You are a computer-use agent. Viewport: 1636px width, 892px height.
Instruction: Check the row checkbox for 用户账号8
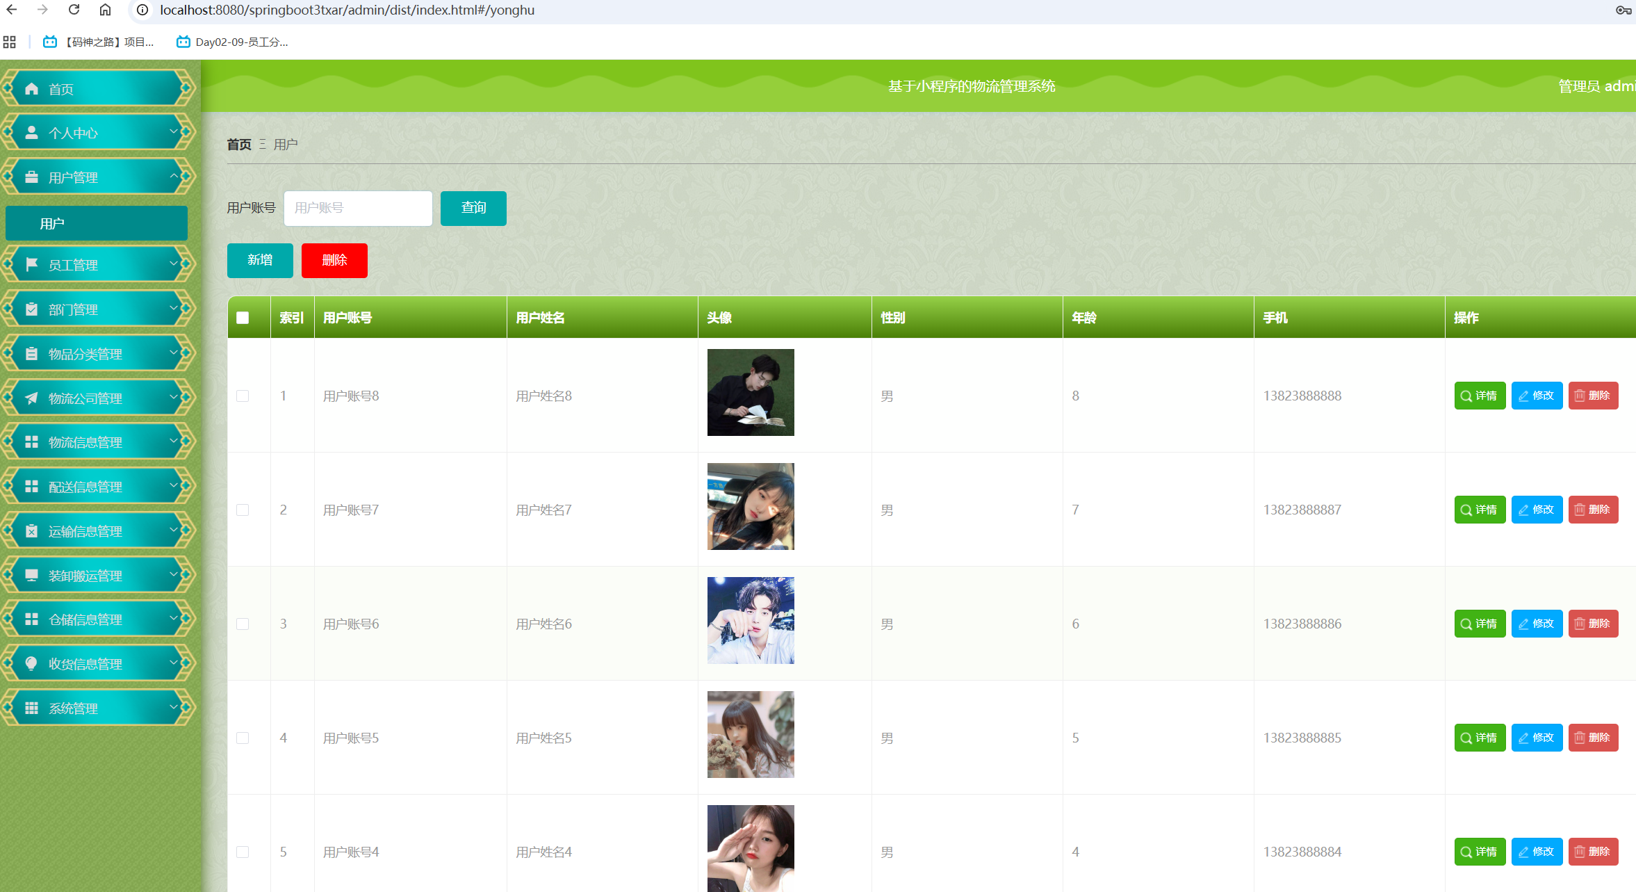243,396
